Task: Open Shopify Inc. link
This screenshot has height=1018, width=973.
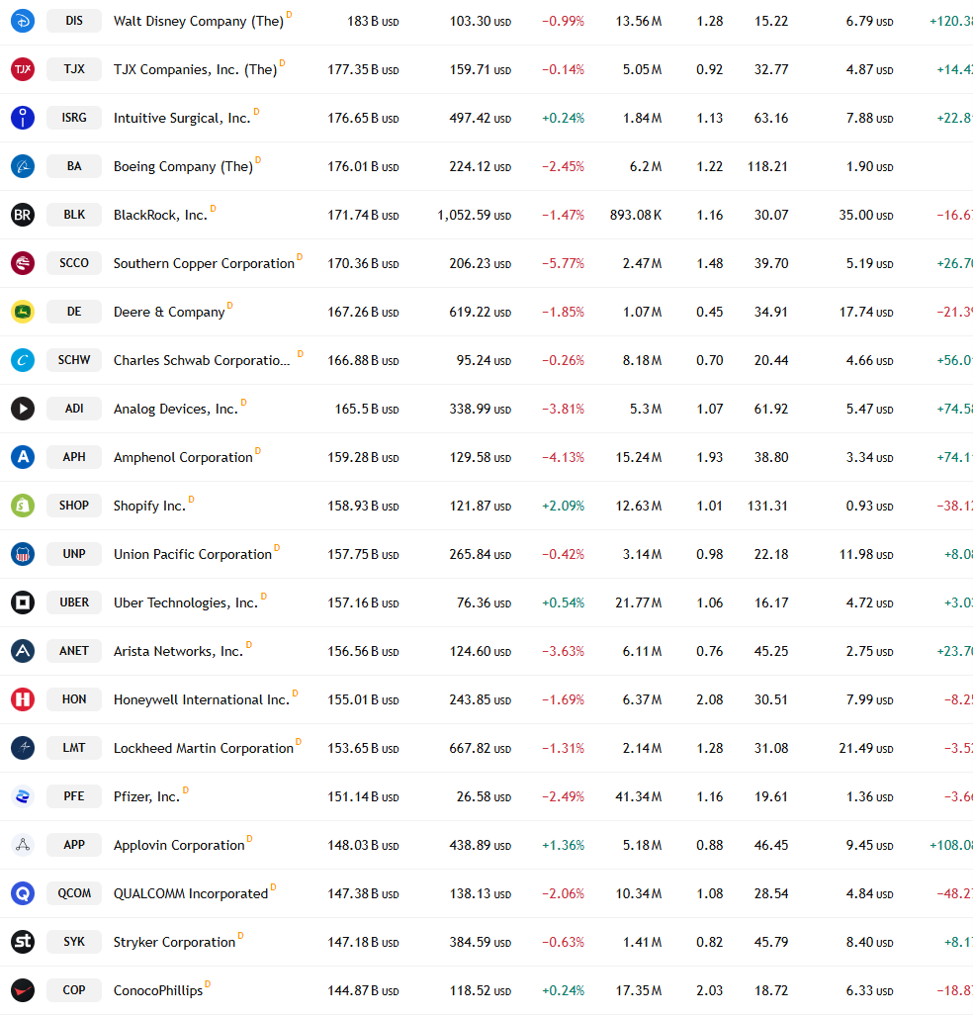Action: pyautogui.click(x=149, y=507)
